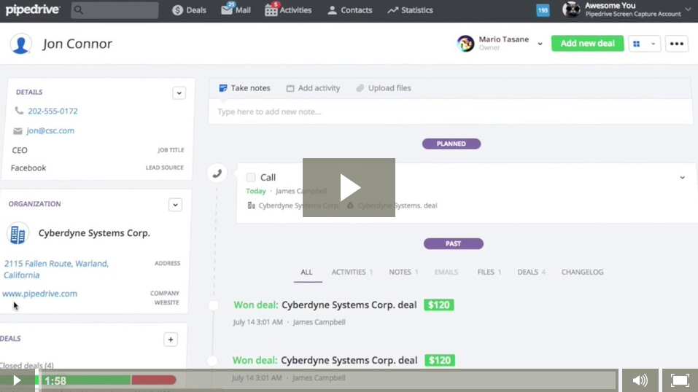Viewport: 698px width, 392px height.
Task: Open the Deals section
Action: coord(189,9)
